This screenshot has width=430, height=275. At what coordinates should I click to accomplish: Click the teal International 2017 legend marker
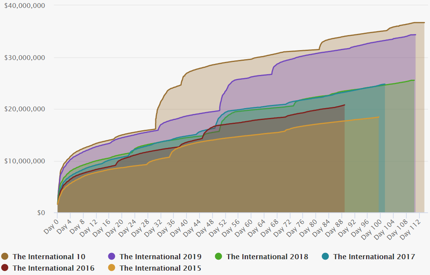(x=326, y=256)
